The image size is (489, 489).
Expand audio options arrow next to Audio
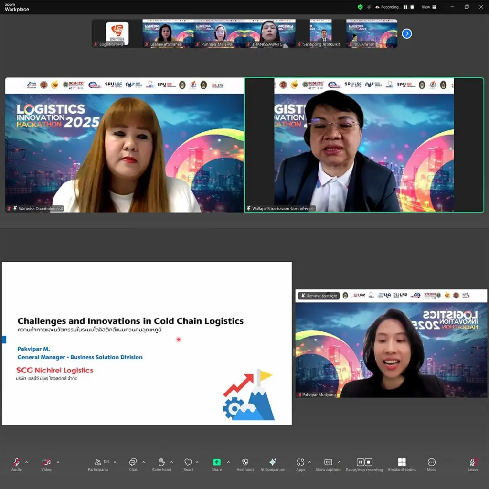pos(27,462)
